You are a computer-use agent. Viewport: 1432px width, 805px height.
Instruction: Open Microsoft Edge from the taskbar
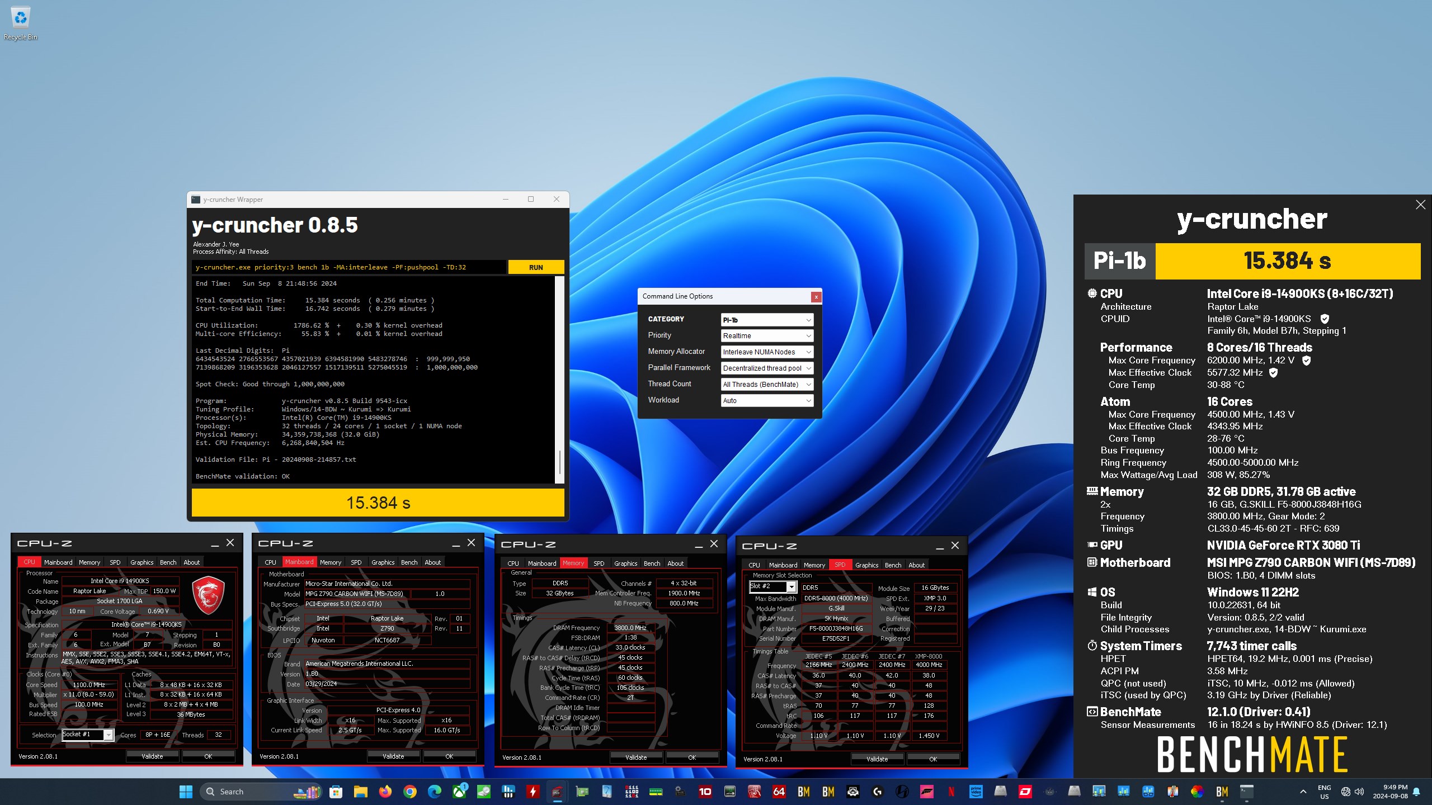point(434,792)
